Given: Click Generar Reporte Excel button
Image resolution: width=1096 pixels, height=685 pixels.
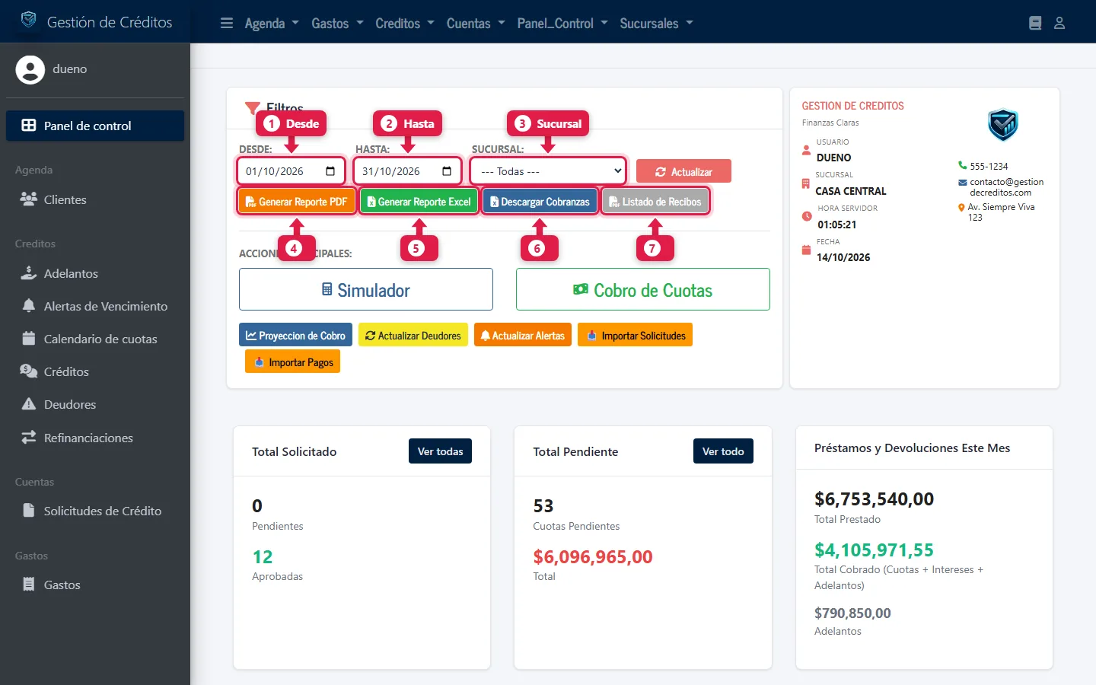Looking at the screenshot, I should (x=419, y=202).
